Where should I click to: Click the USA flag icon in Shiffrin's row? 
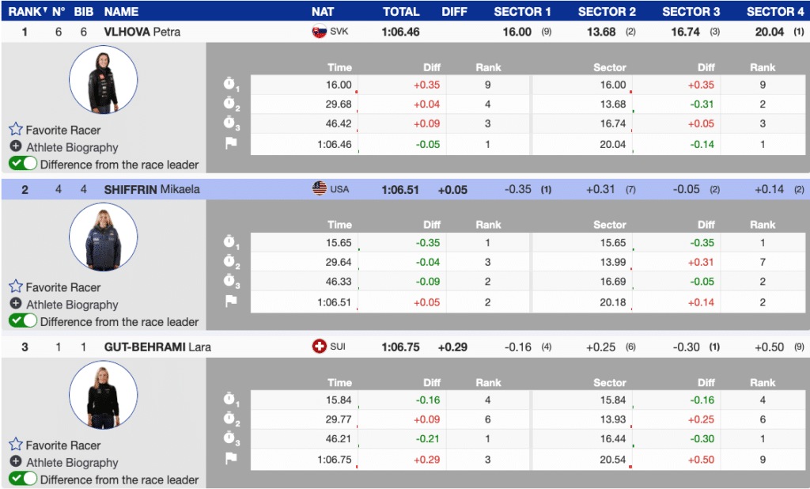coord(319,189)
